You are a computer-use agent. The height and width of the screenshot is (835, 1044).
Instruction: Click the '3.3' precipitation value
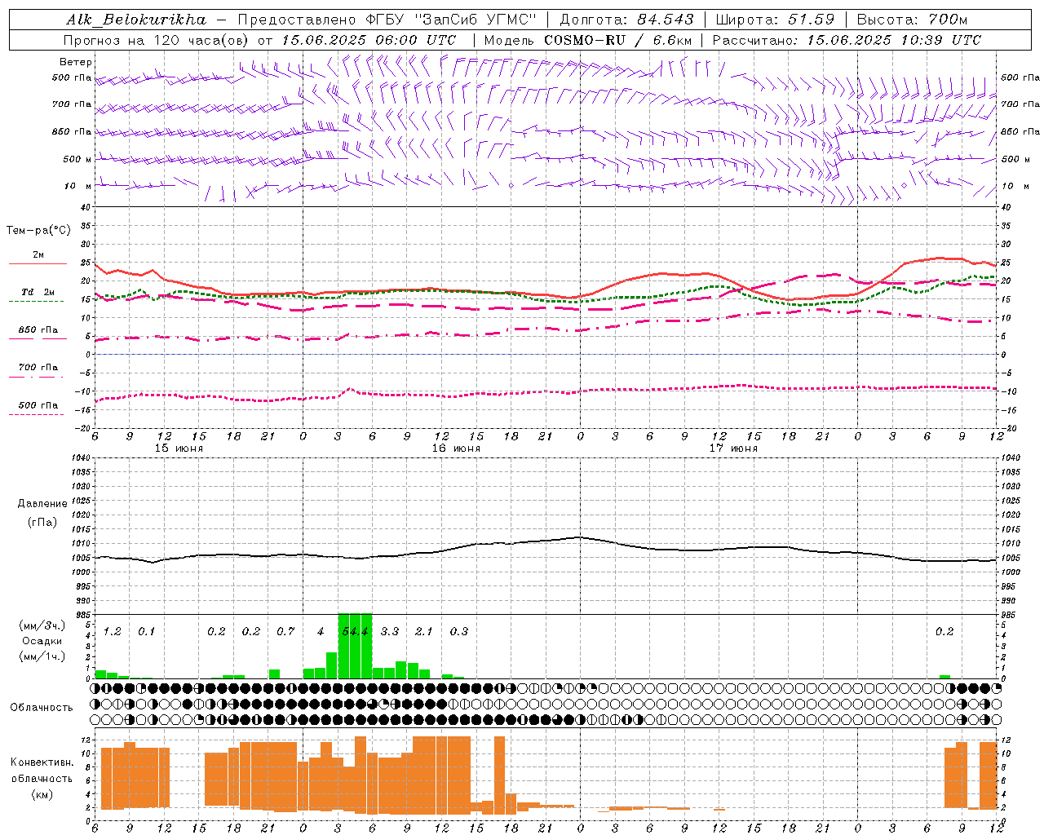coord(390,632)
